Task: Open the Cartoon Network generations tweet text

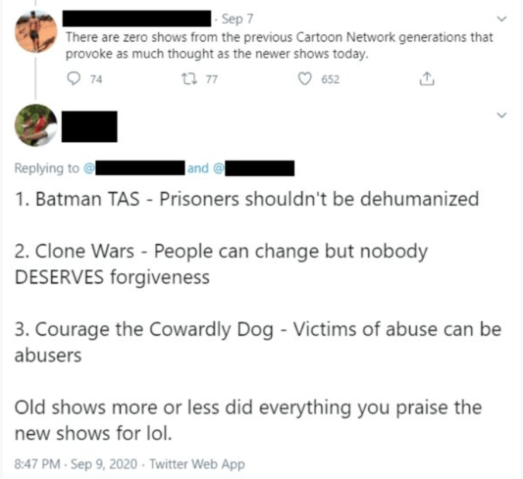Action: [279, 46]
